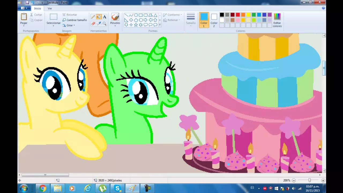Select the Eraser tool
Image resolution: width=343 pixels, height=193 pixels.
[93, 24]
